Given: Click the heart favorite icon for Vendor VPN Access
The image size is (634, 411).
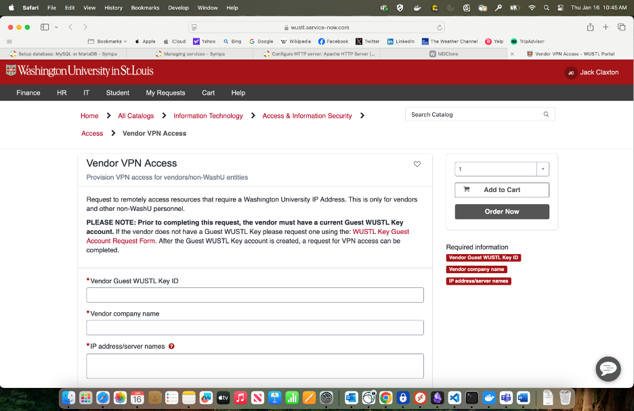Looking at the screenshot, I should pyautogui.click(x=417, y=164).
